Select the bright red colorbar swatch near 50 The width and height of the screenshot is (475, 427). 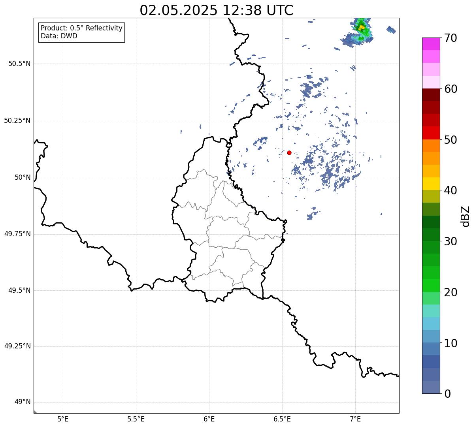[x=431, y=133]
